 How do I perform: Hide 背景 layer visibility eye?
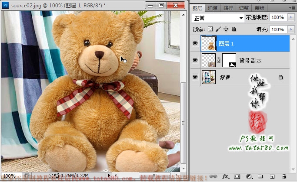click(x=195, y=77)
